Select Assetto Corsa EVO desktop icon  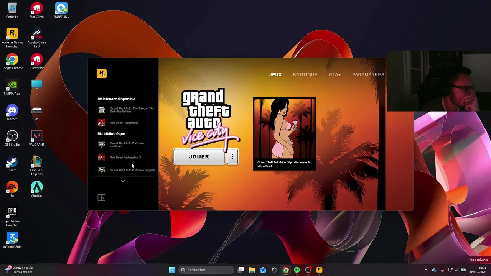click(x=37, y=38)
